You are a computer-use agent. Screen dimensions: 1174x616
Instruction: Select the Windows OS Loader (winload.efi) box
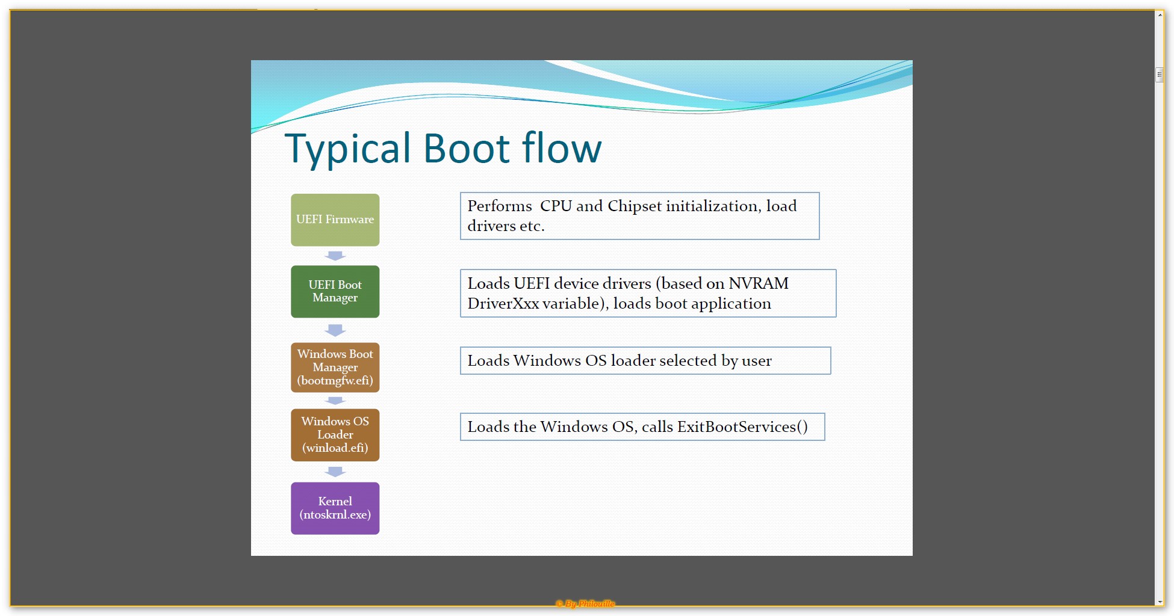click(x=335, y=434)
